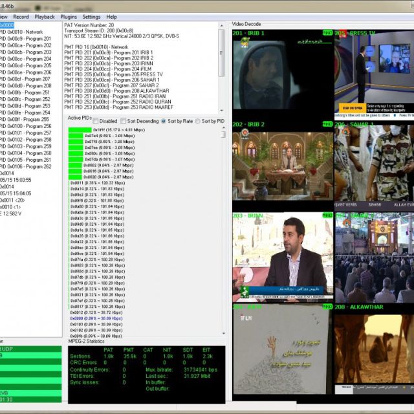Viewport: 414px width, 414px height.
Task: Select the 202 IRIB 2 video preview
Action: pos(281,165)
